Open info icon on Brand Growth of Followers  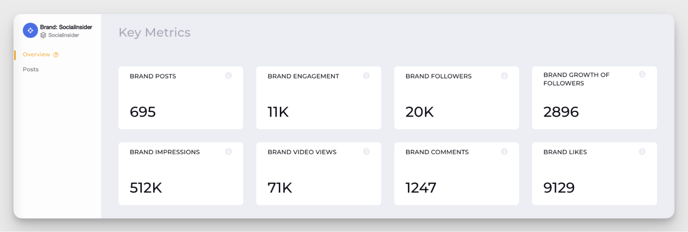tap(642, 74)
